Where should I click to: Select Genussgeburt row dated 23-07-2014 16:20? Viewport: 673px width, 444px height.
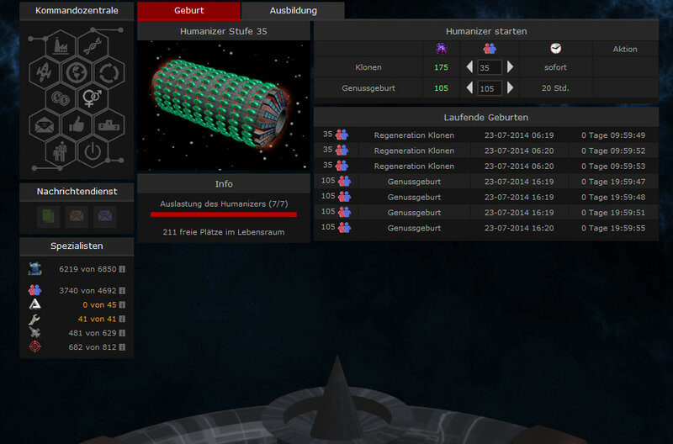click(486, 228)
